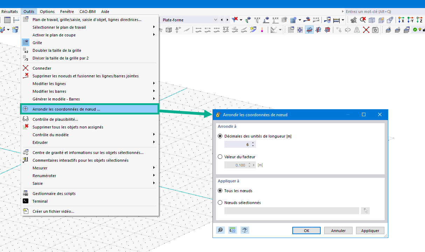Click the decimals value field showing 6
This screenshot has height=252, width=425.
point(237,144)
